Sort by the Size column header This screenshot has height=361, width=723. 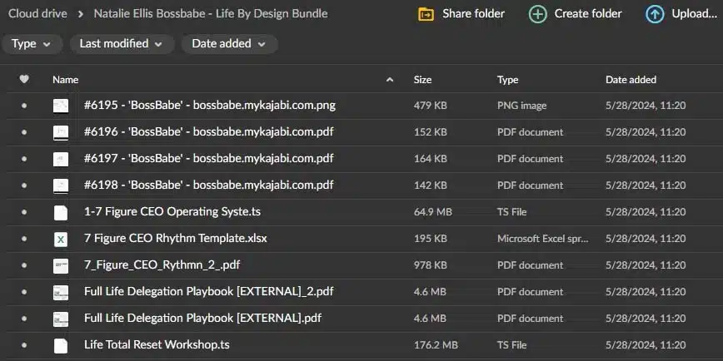pyautogui.click(x=422, y=80)
